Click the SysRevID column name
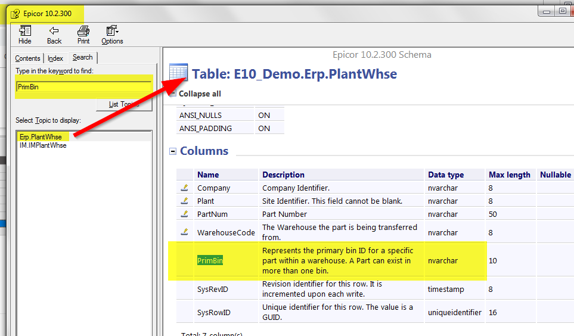 click(212, 289)
